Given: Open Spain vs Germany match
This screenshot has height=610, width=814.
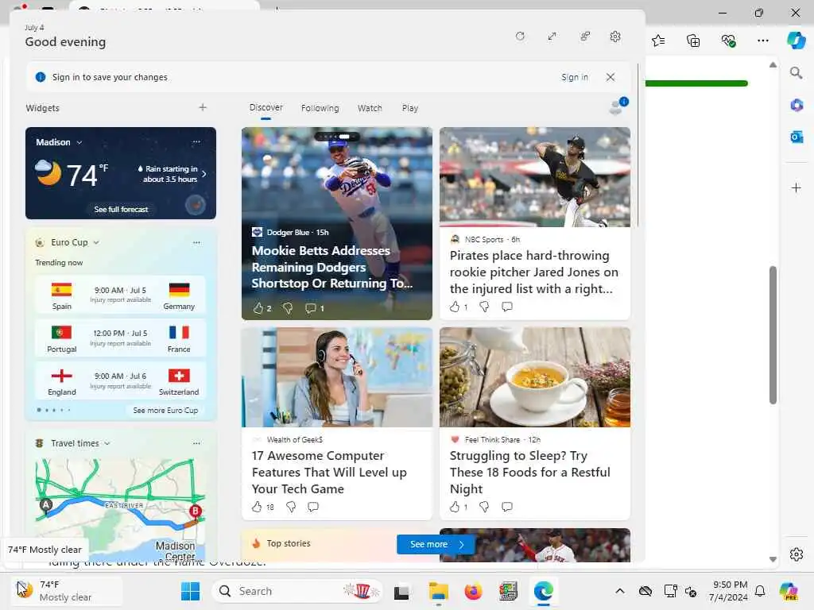Looking at the screenshot, I should [121, 295].
